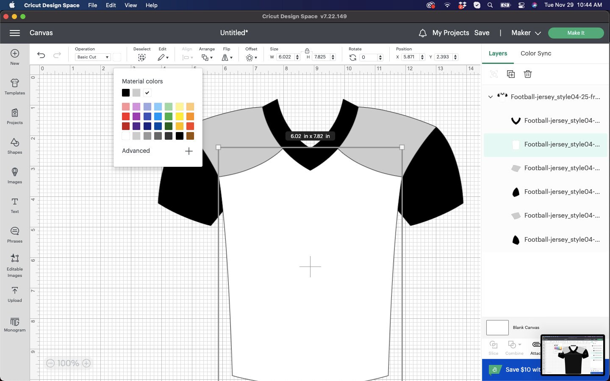Open the operation color swatch box

(x=117, y=57)
